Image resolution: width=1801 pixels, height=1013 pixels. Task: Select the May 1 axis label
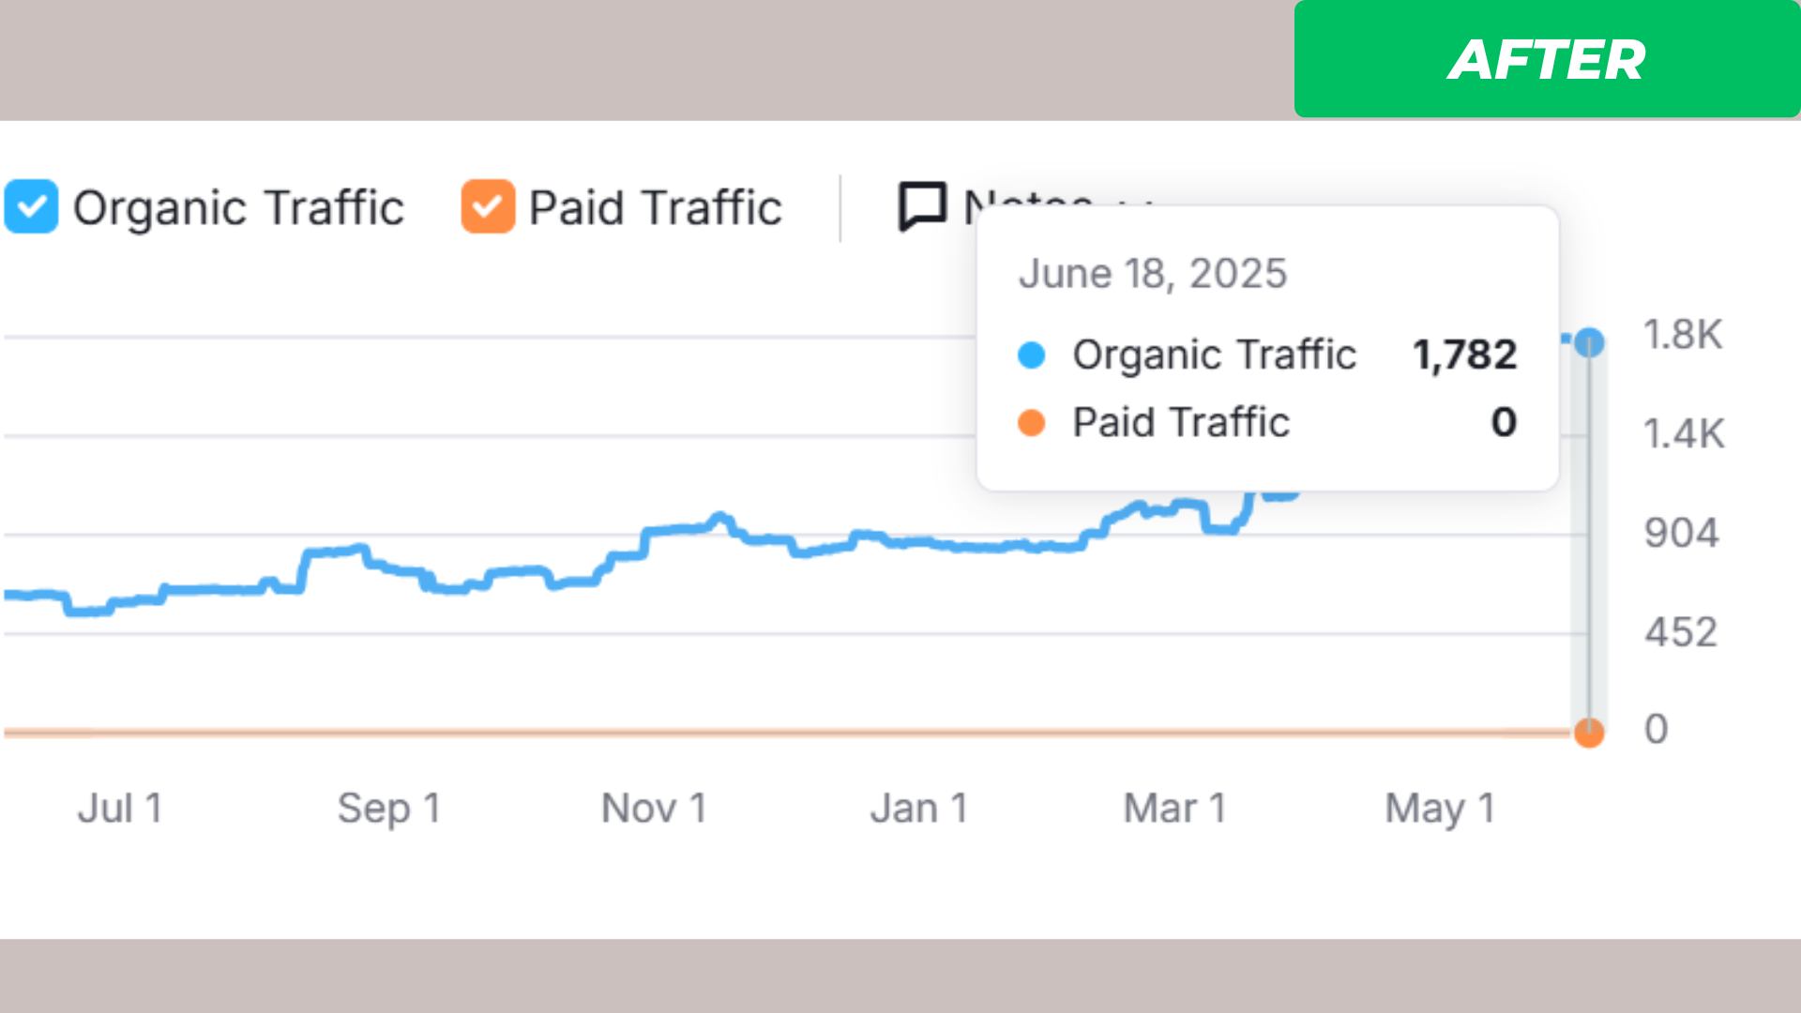click(x=1439, y=808)
